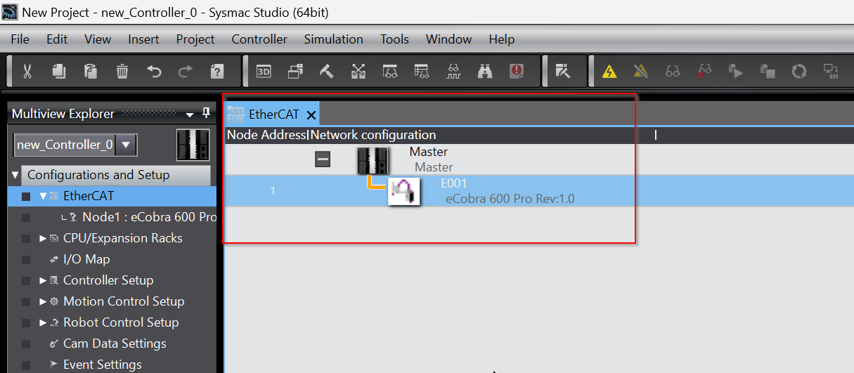Viewport: 854px width, 373px height.
Task: Click the Multiview Explorer panel title
Action: (x=63, y=114)
